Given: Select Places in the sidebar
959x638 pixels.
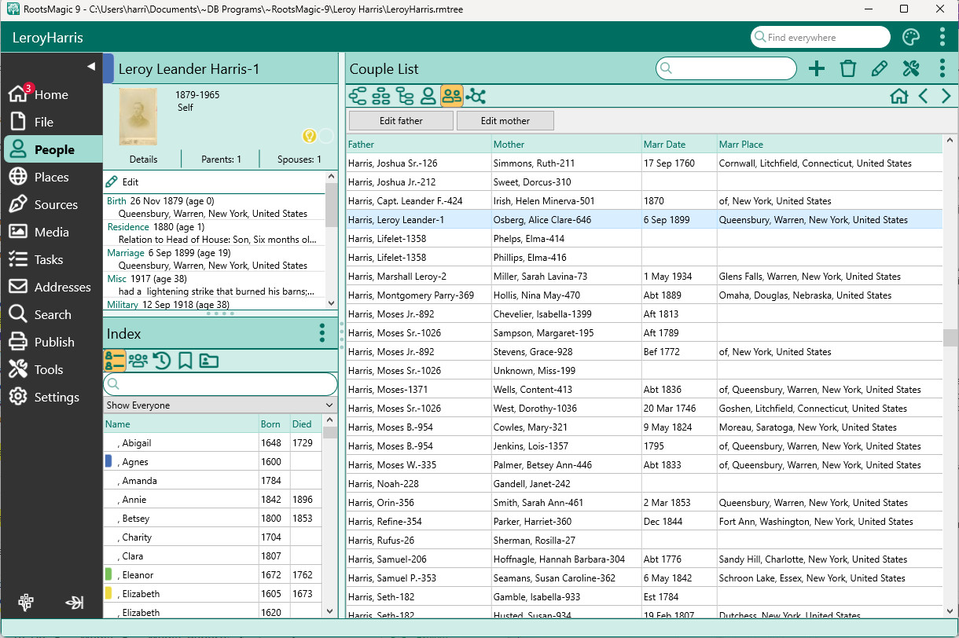Looking at the screenshot, I should click(52, 178).
